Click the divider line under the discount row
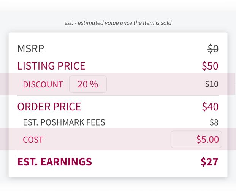Image resolution: width=236 pixels, height=194 pixels. (x=118, y=96)
